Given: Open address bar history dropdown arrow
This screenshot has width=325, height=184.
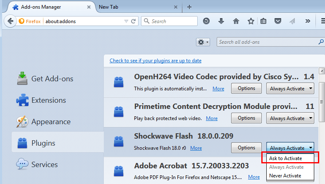Looking at the screenshot, I should point(126,21).
